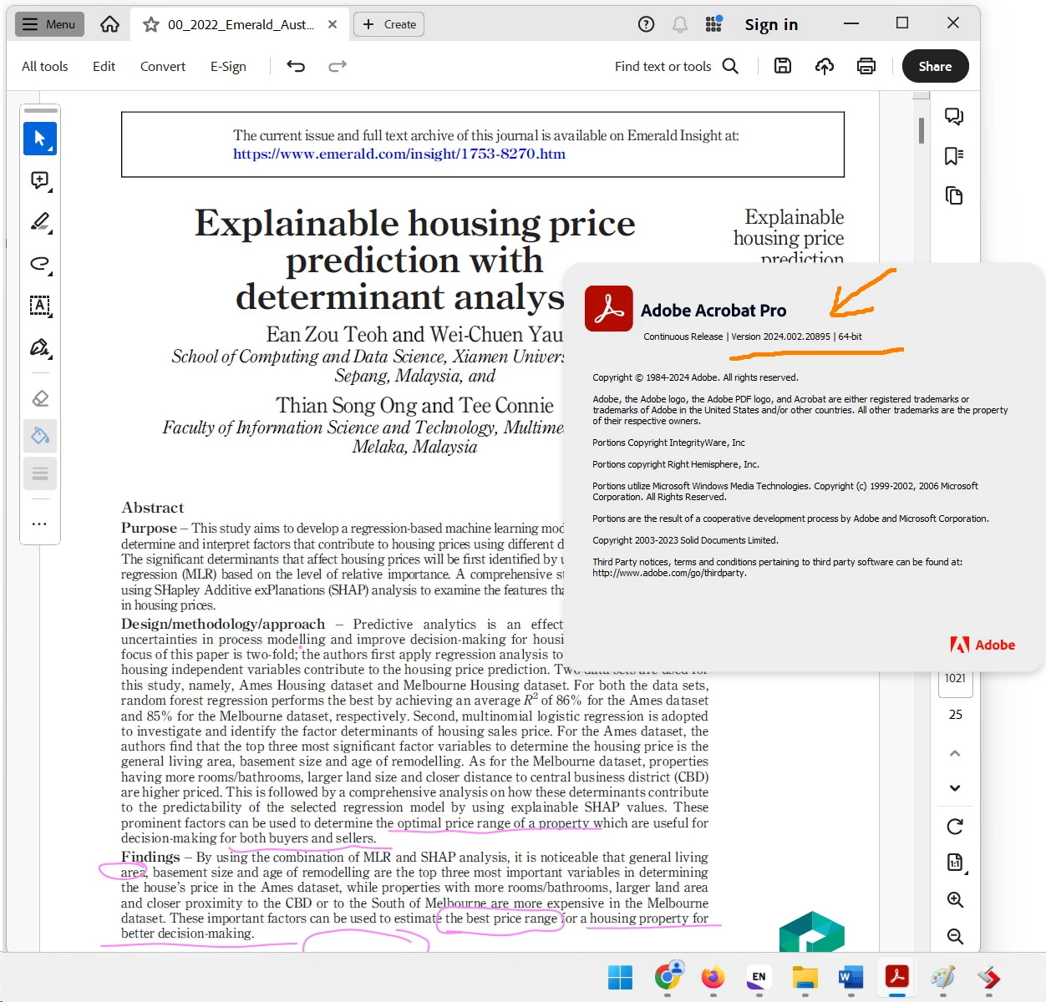Click the vertical scrollbar thumb
Viewport: 1046px width, 1002px height.
click(922, 130)
